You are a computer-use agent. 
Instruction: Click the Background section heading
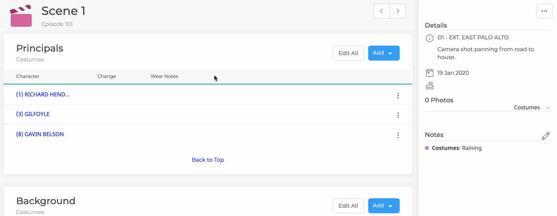pos(46,201)
